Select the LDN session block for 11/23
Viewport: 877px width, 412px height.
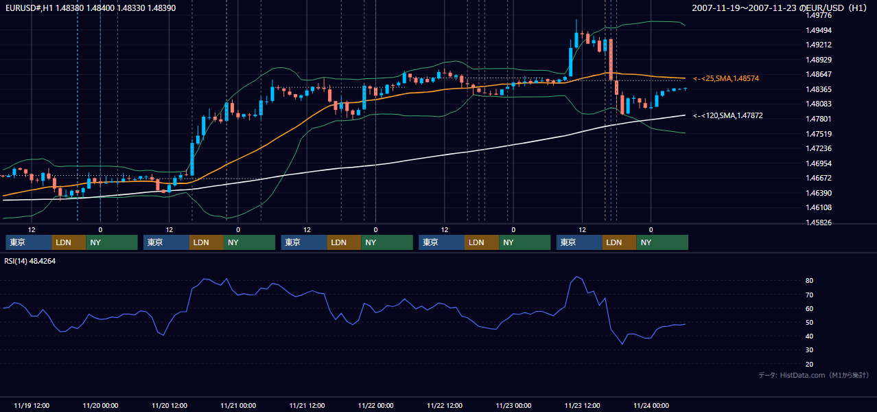[620, 242]
